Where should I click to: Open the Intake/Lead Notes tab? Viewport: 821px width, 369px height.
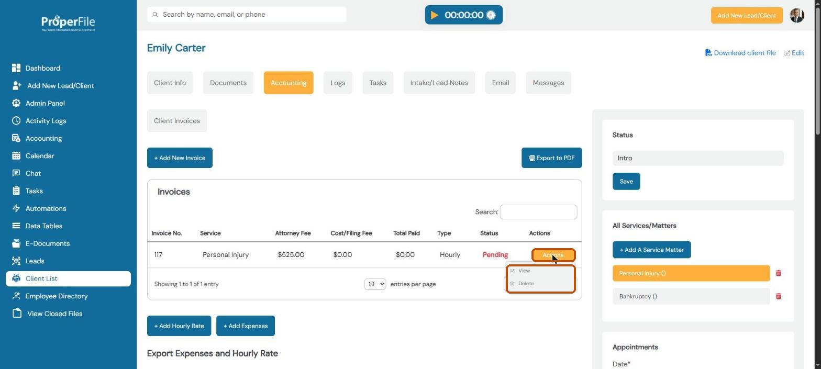[x=439, y=83]
